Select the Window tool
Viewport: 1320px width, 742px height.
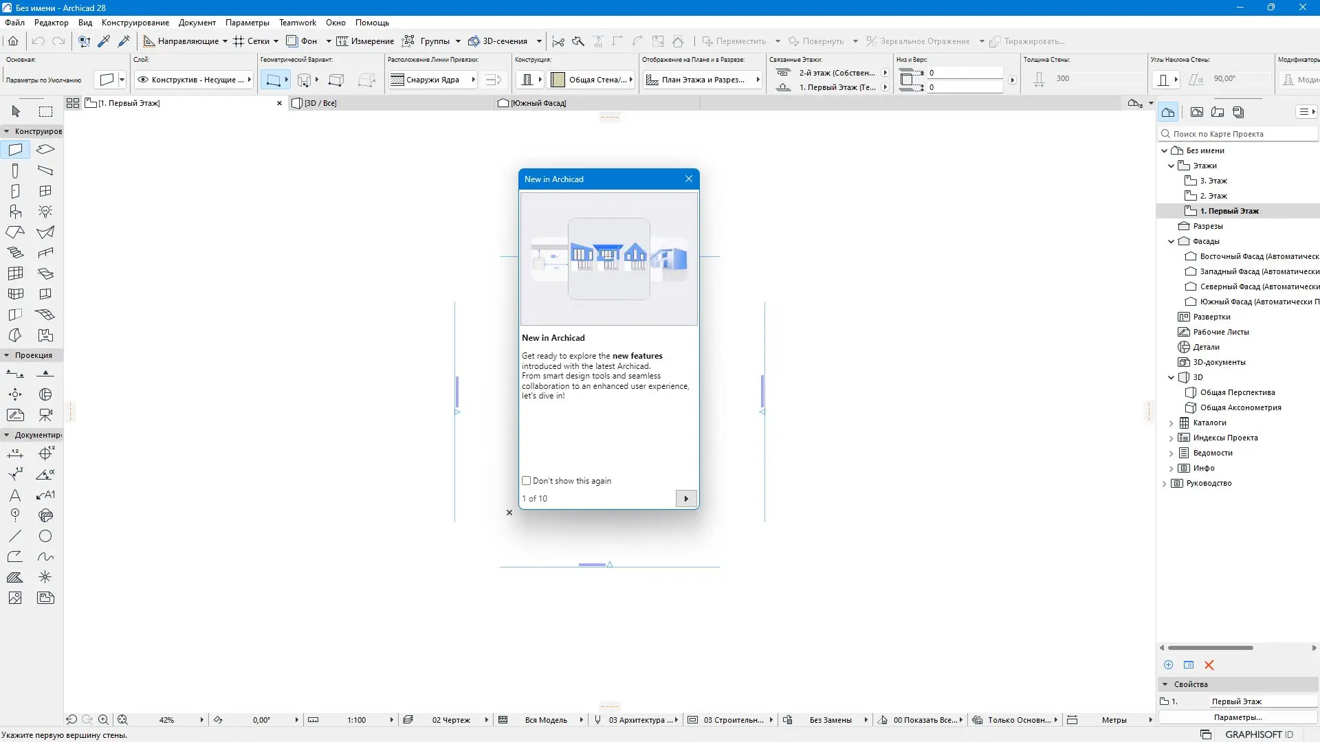45,191
